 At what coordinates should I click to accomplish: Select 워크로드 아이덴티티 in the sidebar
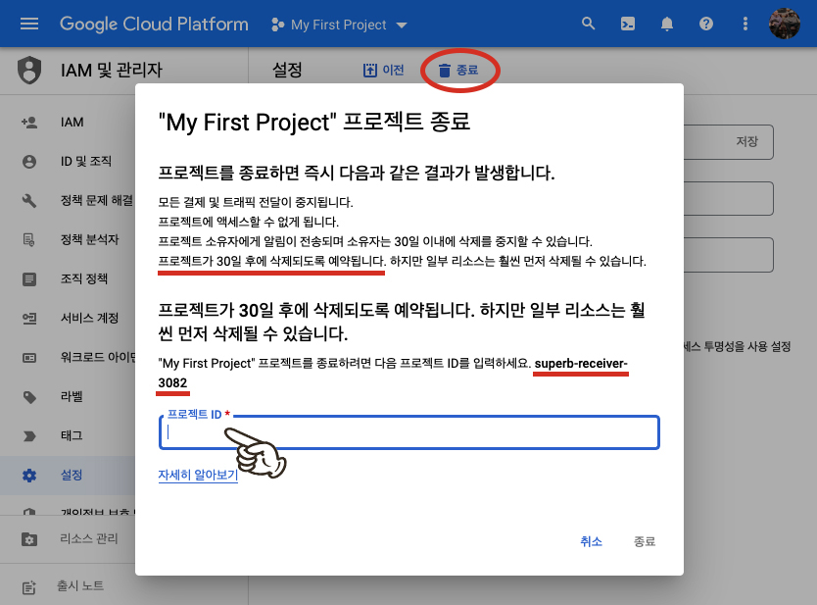point(97,357)
